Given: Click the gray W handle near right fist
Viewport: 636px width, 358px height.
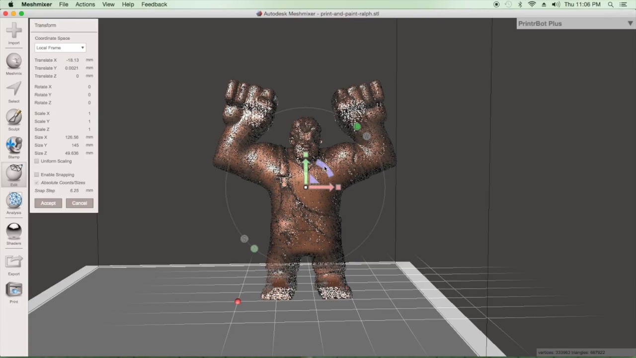Looking at the screenshot, I should pyautogui.click(x=366, y=136).
